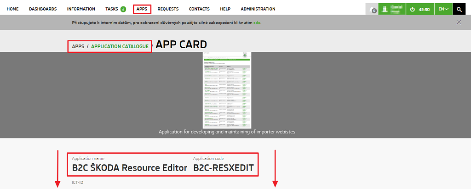
Task: Click the 'ICT-ID' label
Action: click(77, 182)
